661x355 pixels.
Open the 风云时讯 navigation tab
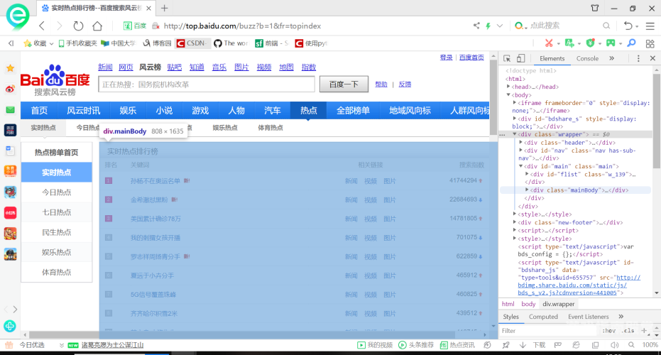pos(84,111)
